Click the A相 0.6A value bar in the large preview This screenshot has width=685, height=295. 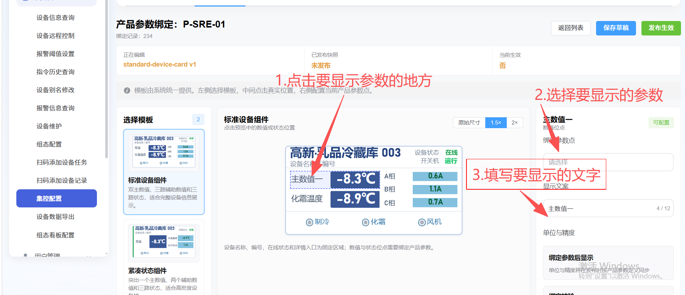[x=435, y=176]
